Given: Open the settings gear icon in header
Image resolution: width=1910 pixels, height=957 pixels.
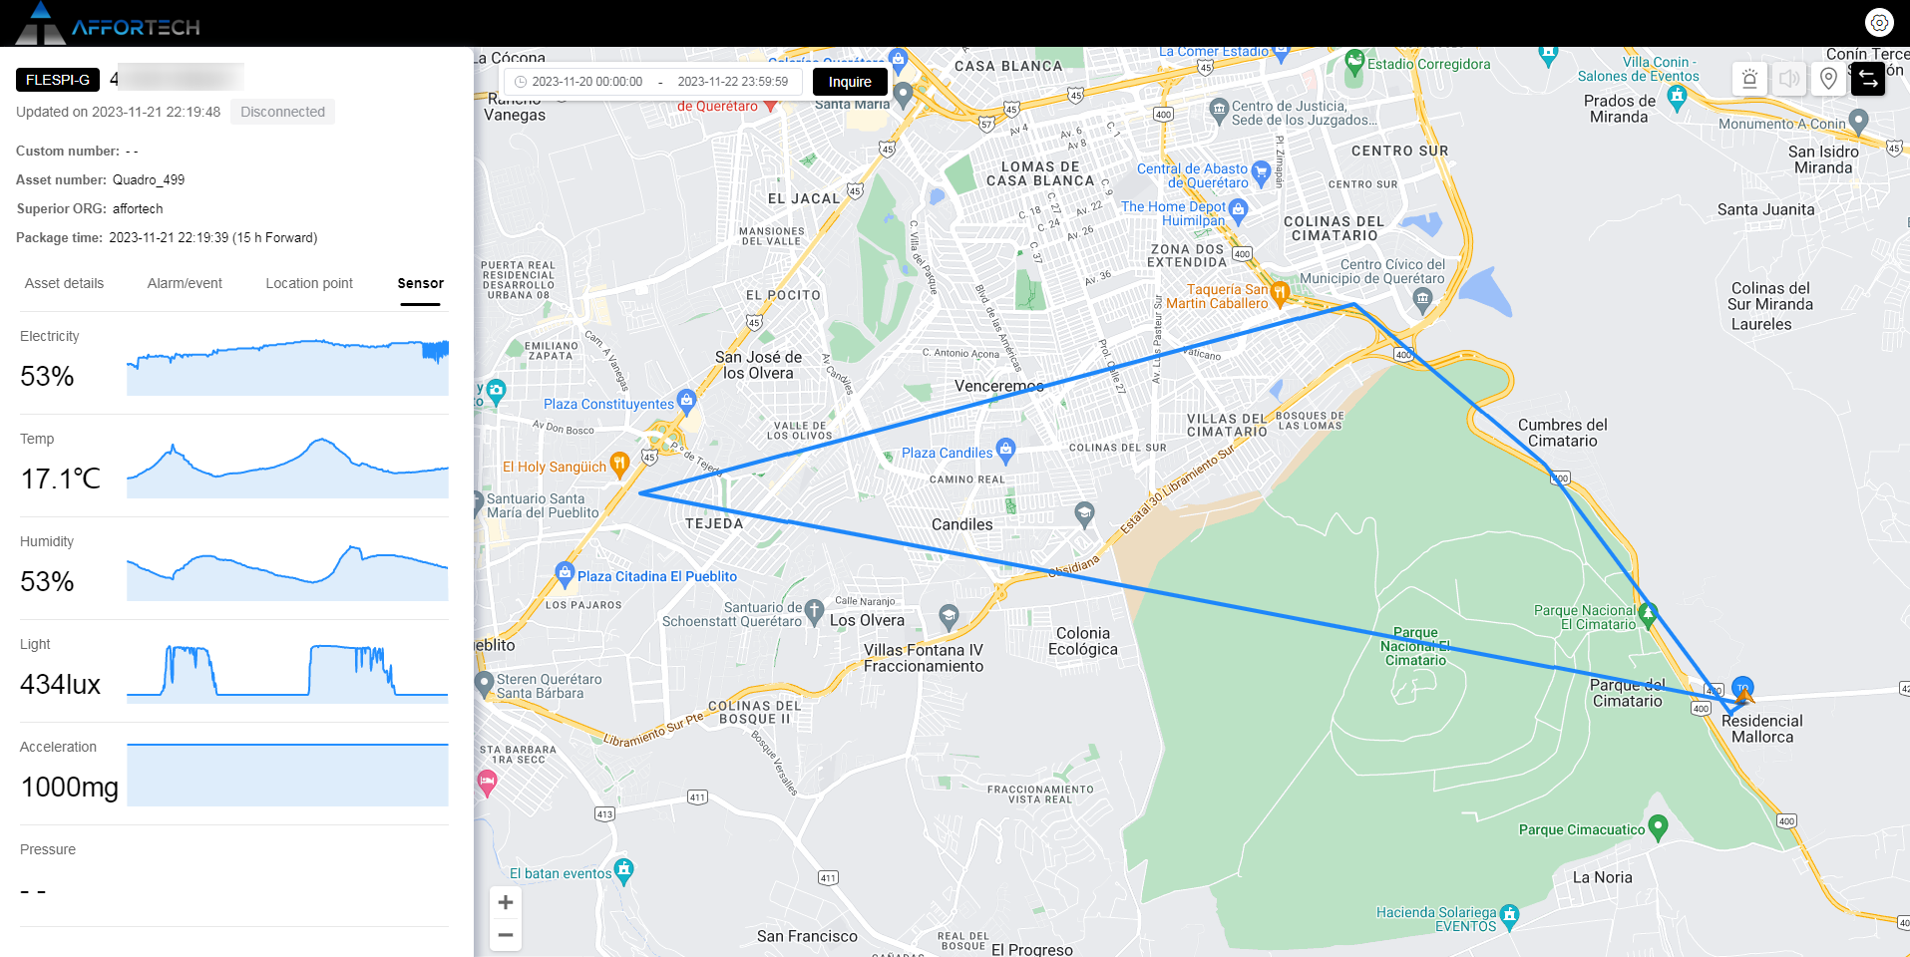Looking at the screenshot, I should click(x=1879, y=22).
